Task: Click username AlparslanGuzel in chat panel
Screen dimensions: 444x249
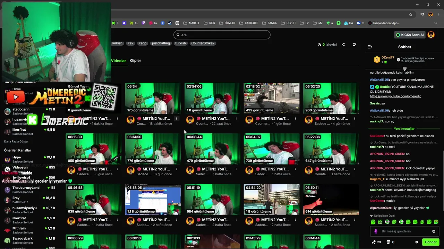Action: (381, 208)
